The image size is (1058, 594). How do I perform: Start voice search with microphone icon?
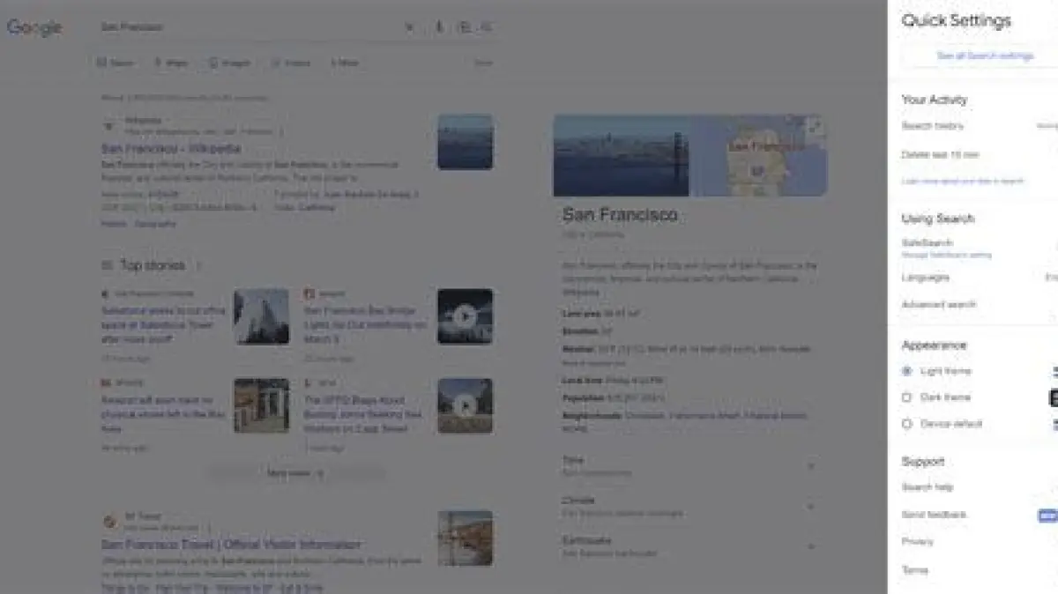pyautogui.click(x=439, y=27)
